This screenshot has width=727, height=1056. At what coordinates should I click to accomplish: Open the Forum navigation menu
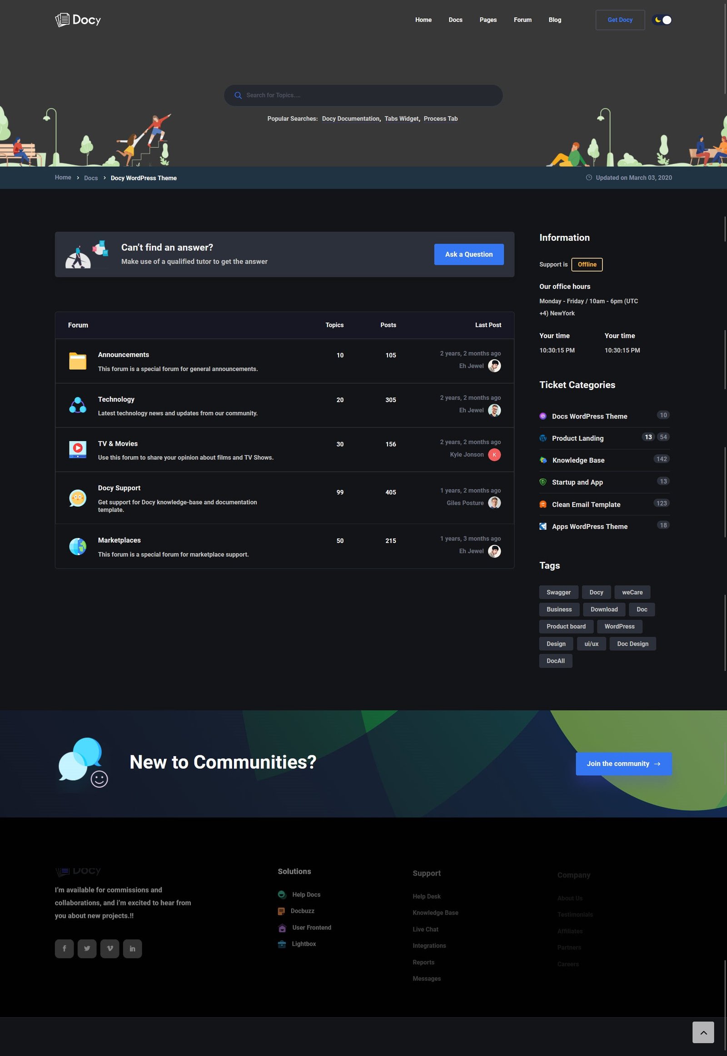(523, 20)
